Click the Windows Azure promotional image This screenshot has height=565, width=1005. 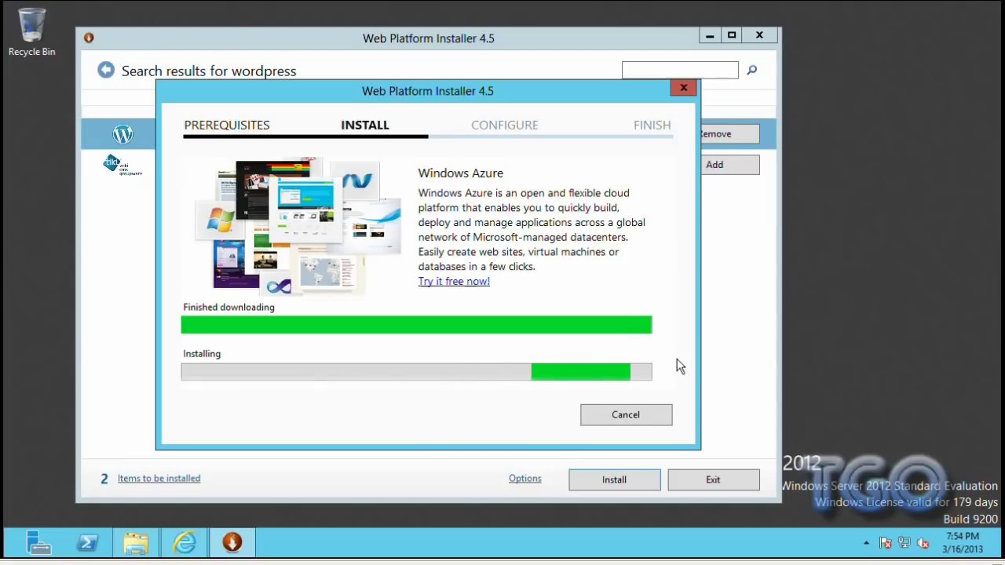tap(298, 226)
